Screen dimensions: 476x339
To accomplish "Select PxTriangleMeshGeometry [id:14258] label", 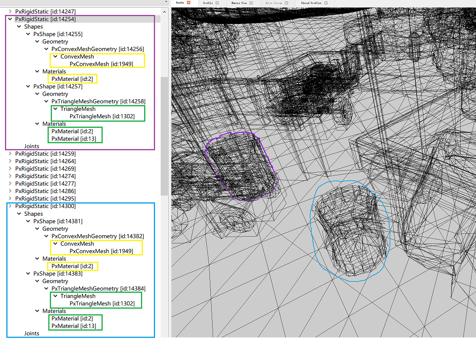I will [x=98, y=102].
